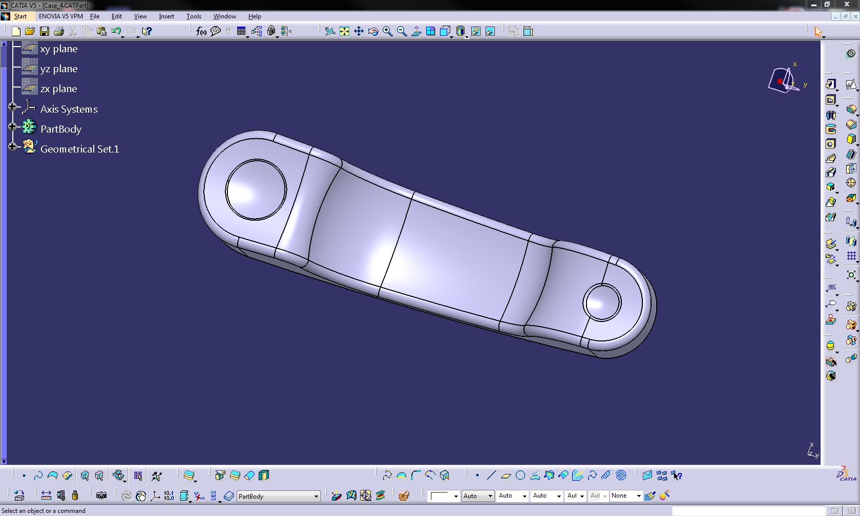Image resolution: width=860 pixels, height=516 pixels.
Task: Swap visible space icon
Action: [490, 31]
